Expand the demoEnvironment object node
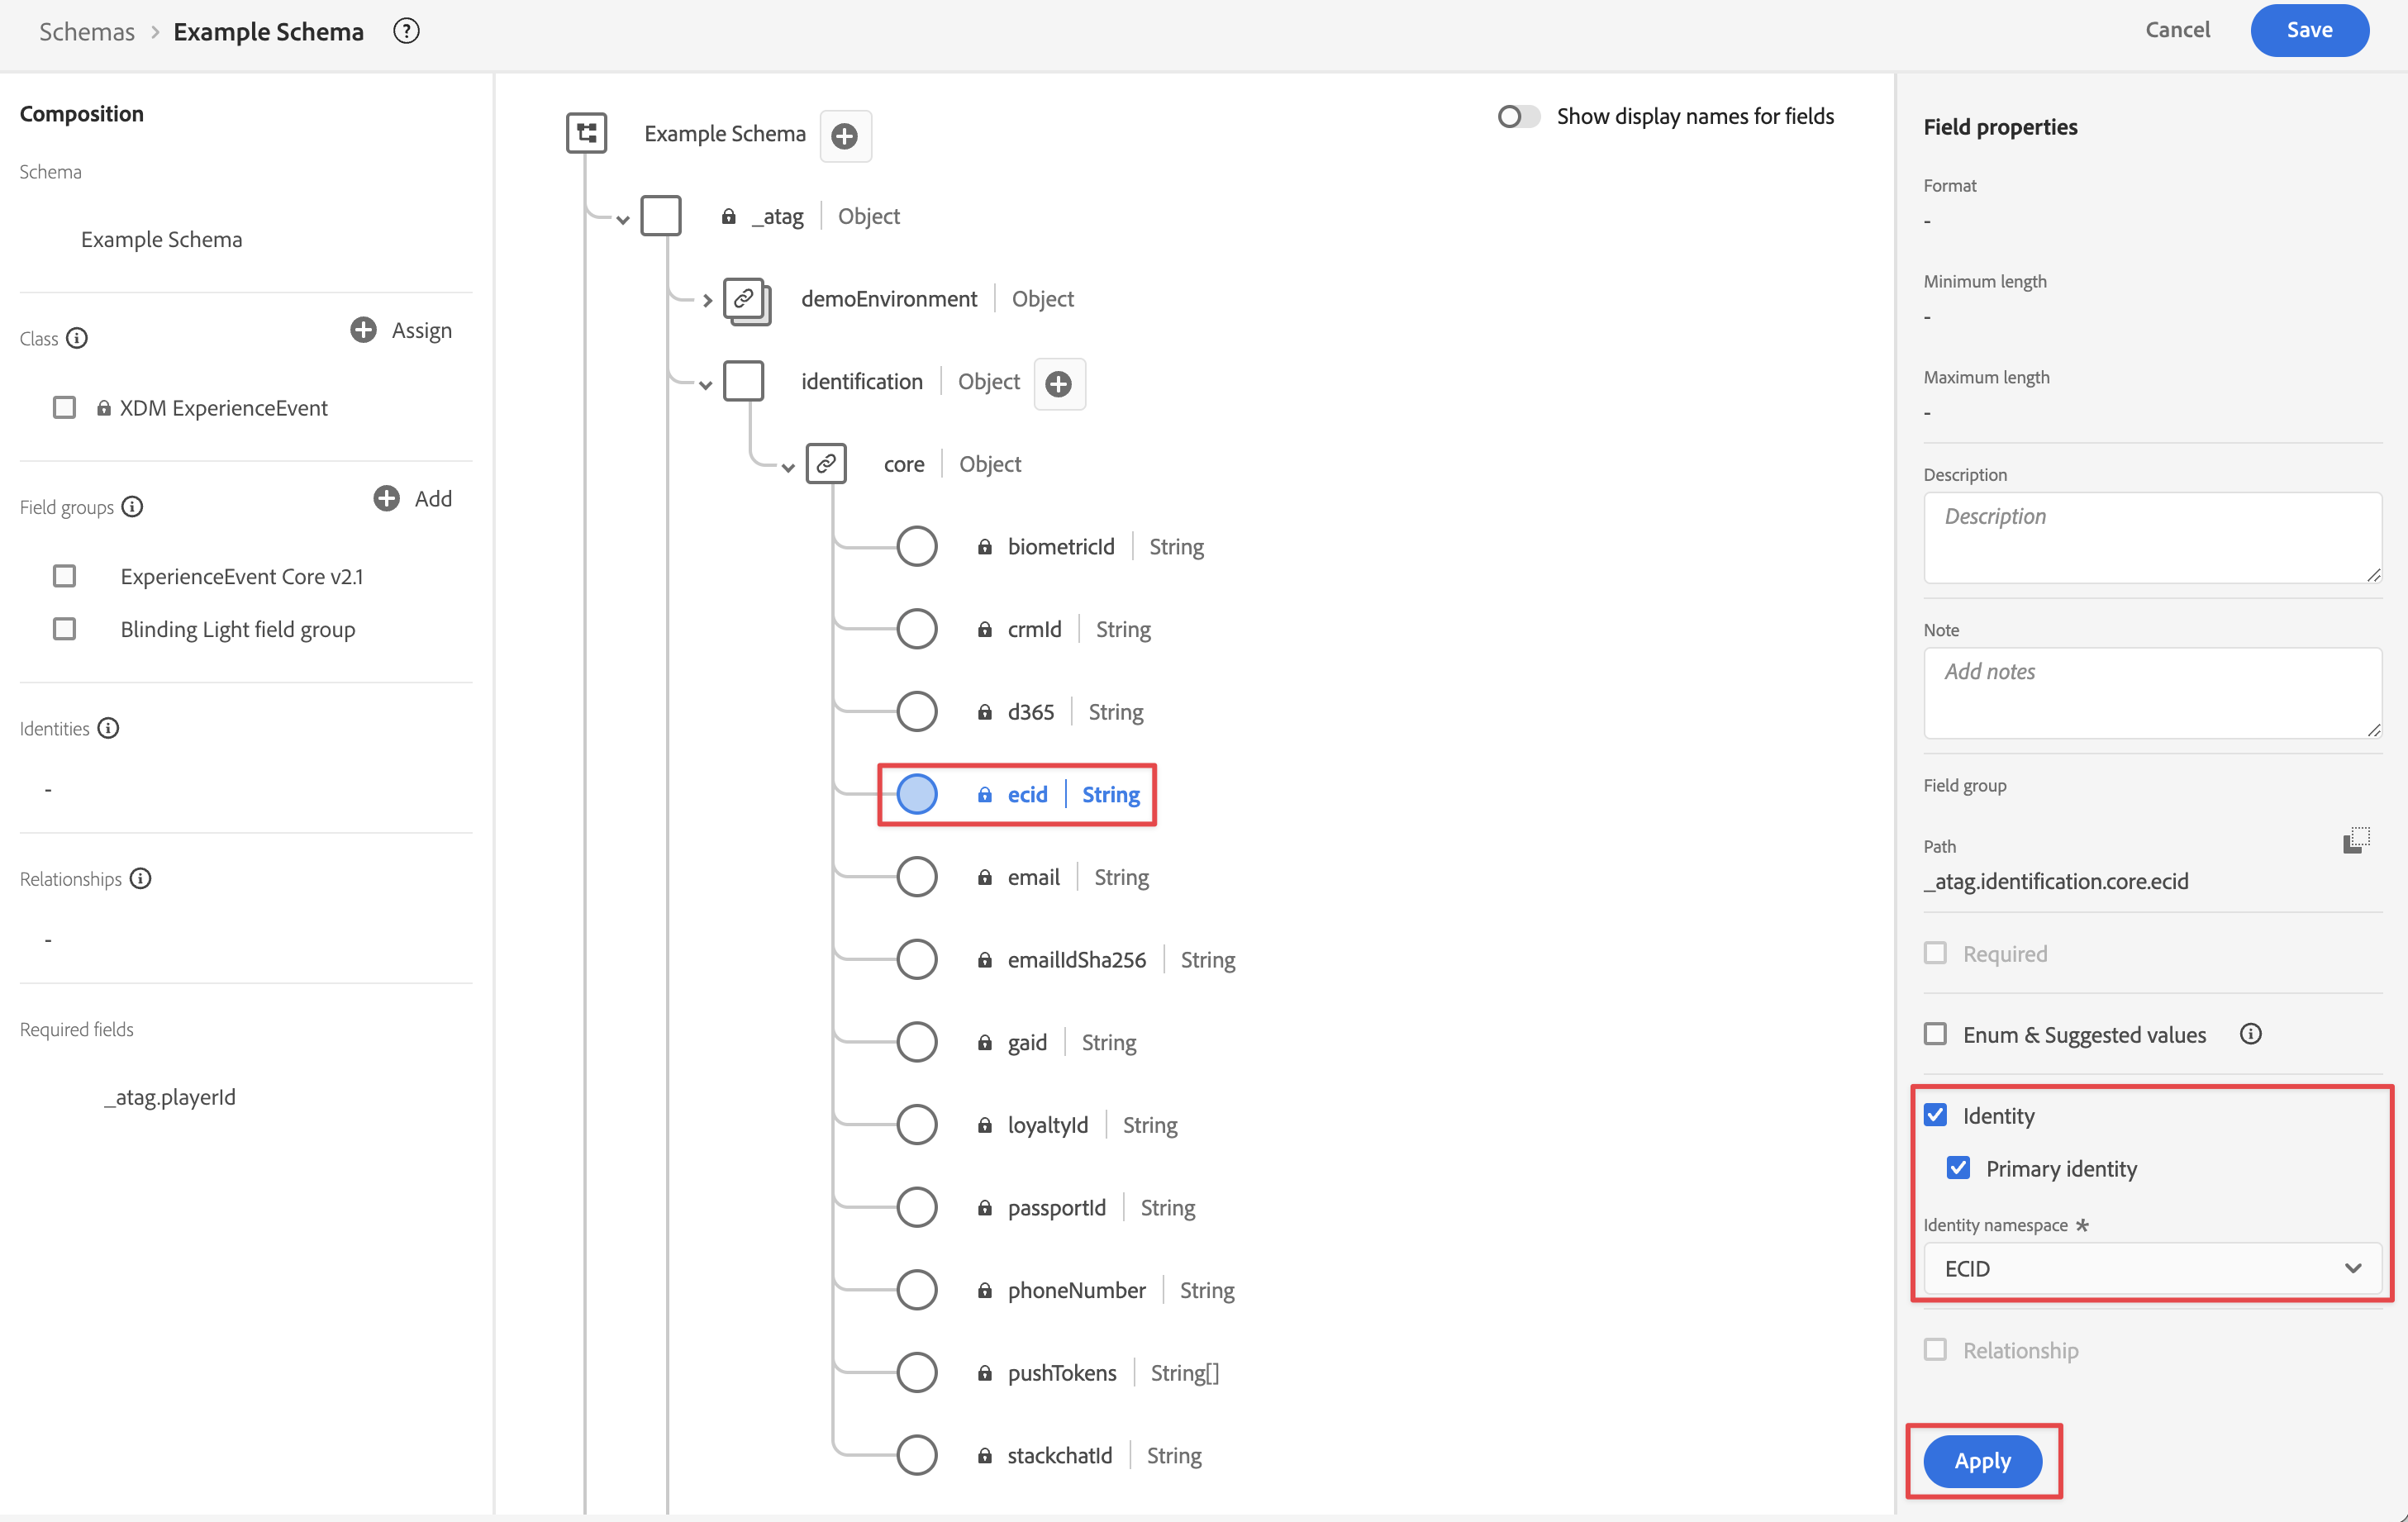2408x1522 pixels. [x=707, y=299]
